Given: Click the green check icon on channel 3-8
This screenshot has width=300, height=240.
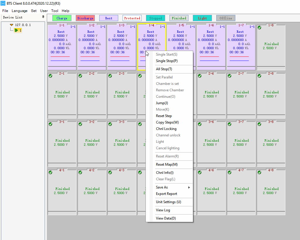Looking at the screenshot, I should click(259, 124).
